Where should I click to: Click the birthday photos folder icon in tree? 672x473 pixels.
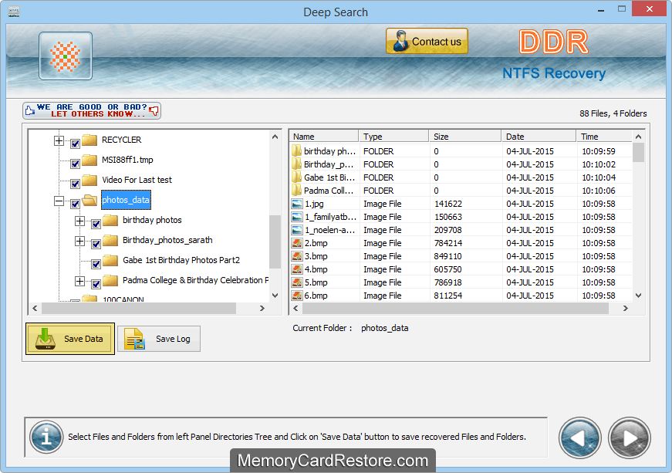pos(110,220)
